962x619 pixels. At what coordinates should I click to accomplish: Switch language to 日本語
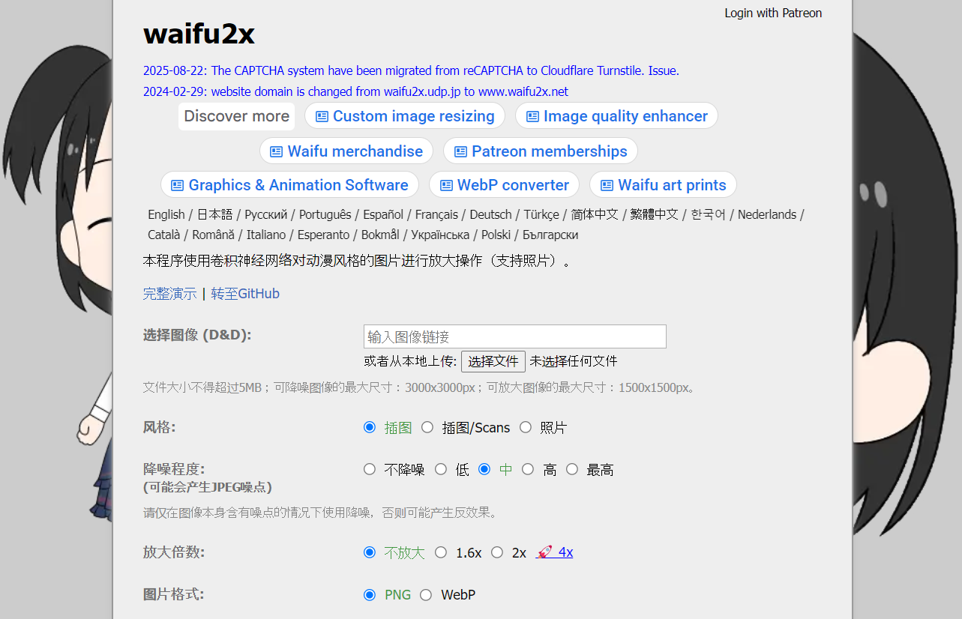(x=215, y=214)
